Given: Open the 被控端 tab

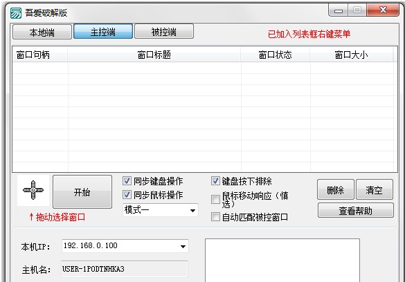Looking at the screenshot, I should (x=164, y=31).
